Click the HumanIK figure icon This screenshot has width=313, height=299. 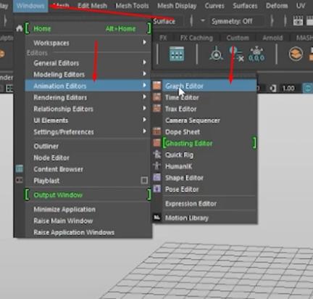pos(157,165)
